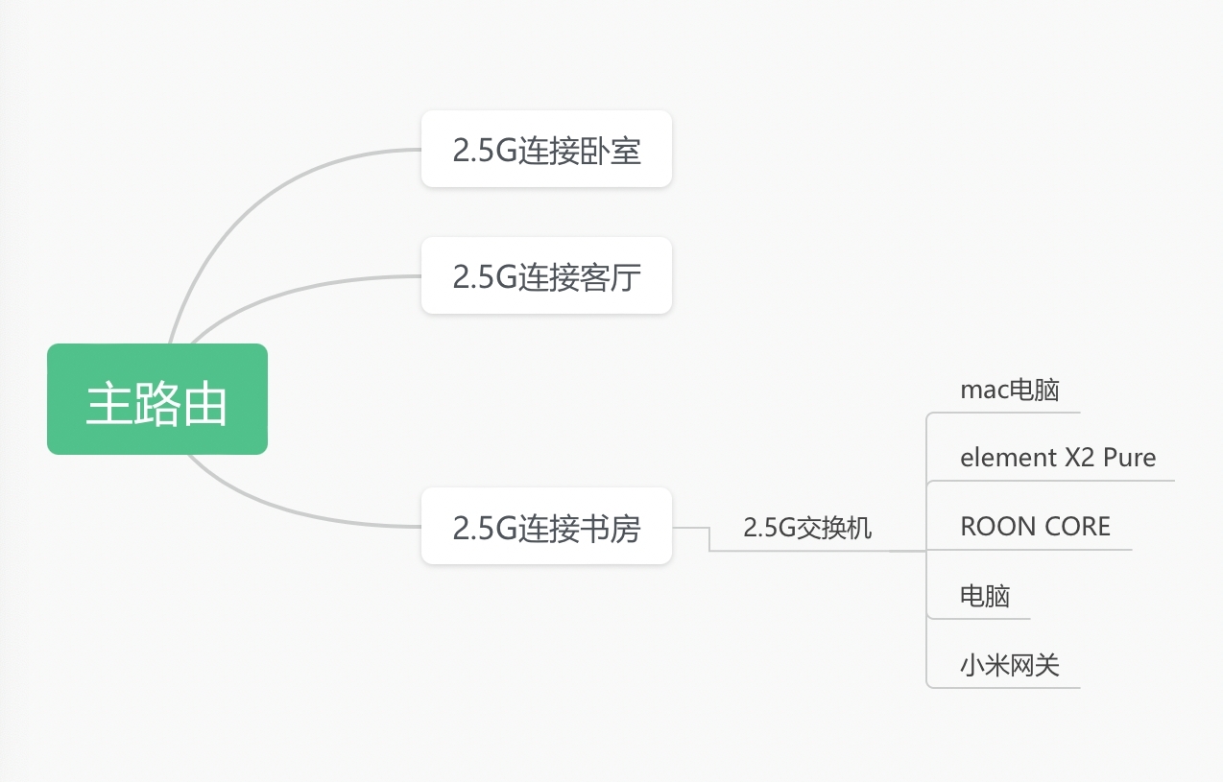
Task: Pick the 2.5G连接书房 branch node
Action: point(546,527)
